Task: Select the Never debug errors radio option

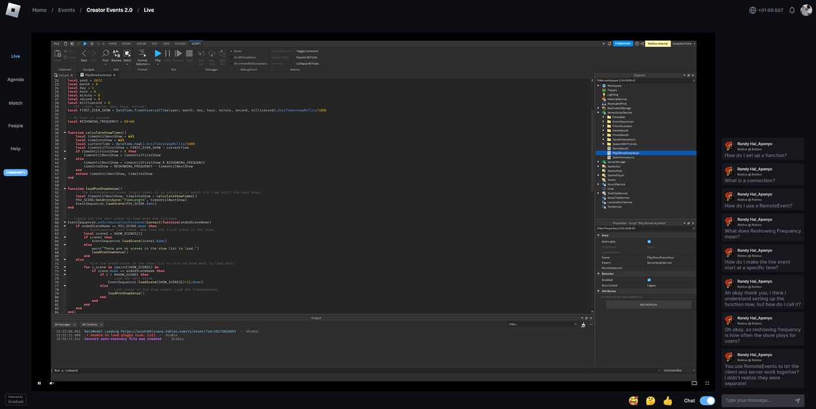Action: tap(231, 51)
